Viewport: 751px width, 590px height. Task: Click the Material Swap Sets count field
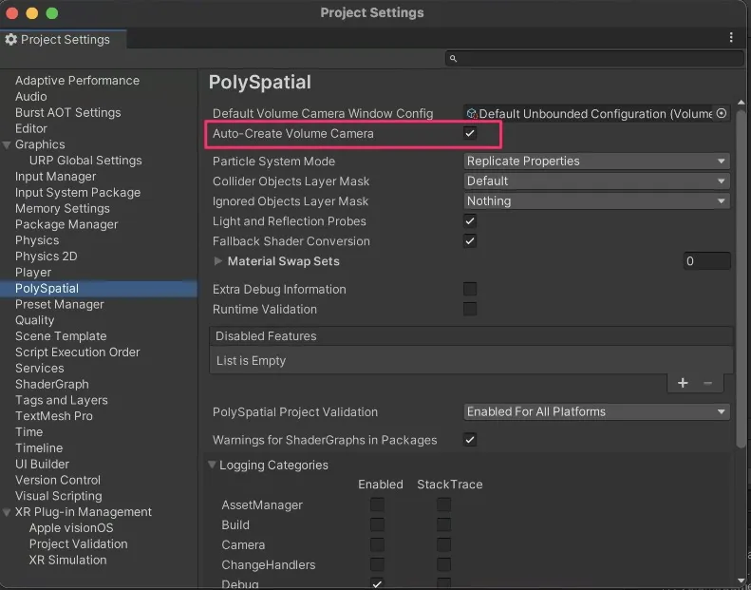(x=706, y=261)
